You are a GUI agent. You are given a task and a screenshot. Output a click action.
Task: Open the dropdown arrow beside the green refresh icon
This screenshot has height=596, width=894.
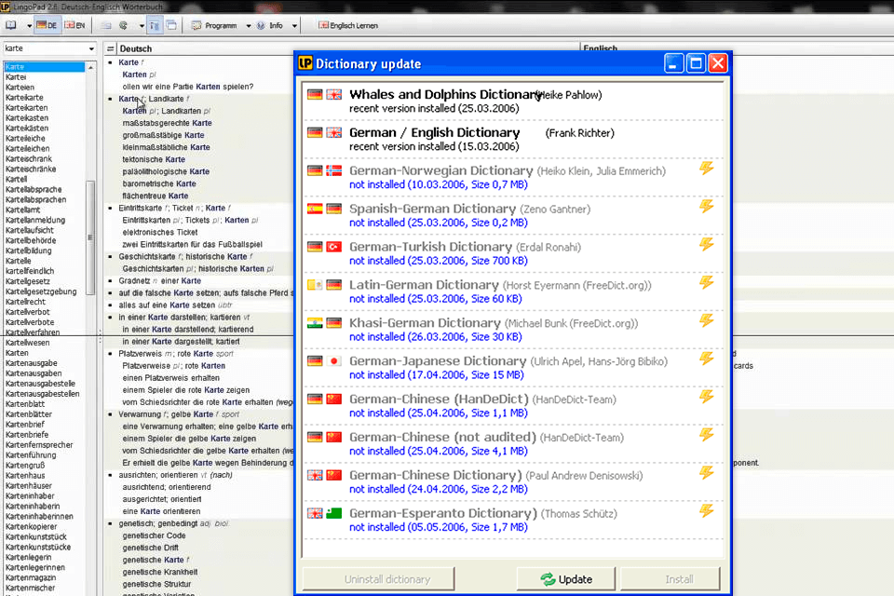[142, 26]
